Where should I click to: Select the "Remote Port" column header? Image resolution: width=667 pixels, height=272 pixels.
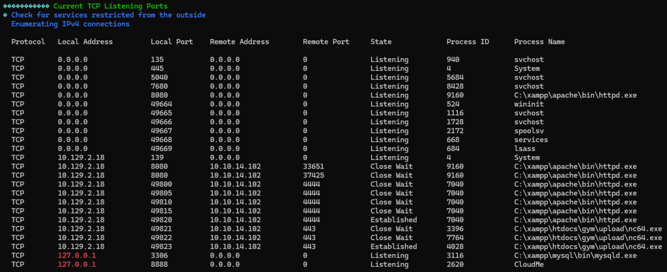326,42
